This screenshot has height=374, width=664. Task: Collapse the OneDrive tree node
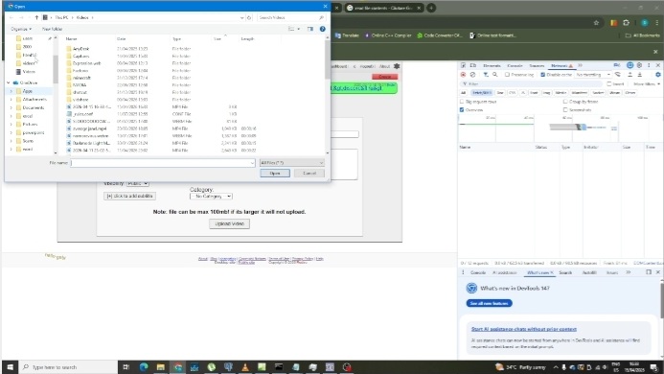(x=9, y=82)
